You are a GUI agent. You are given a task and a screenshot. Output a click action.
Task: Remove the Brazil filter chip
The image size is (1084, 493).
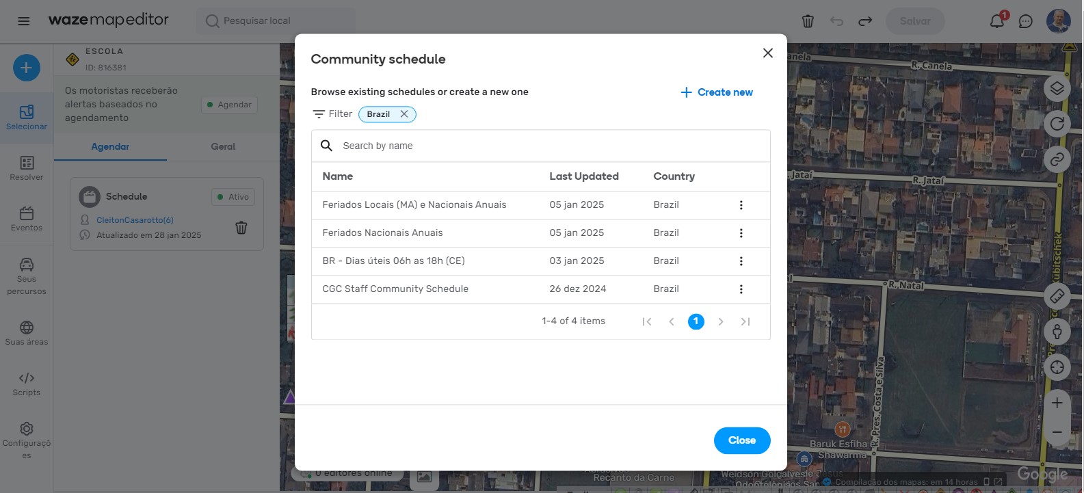(x=404, y=114)
